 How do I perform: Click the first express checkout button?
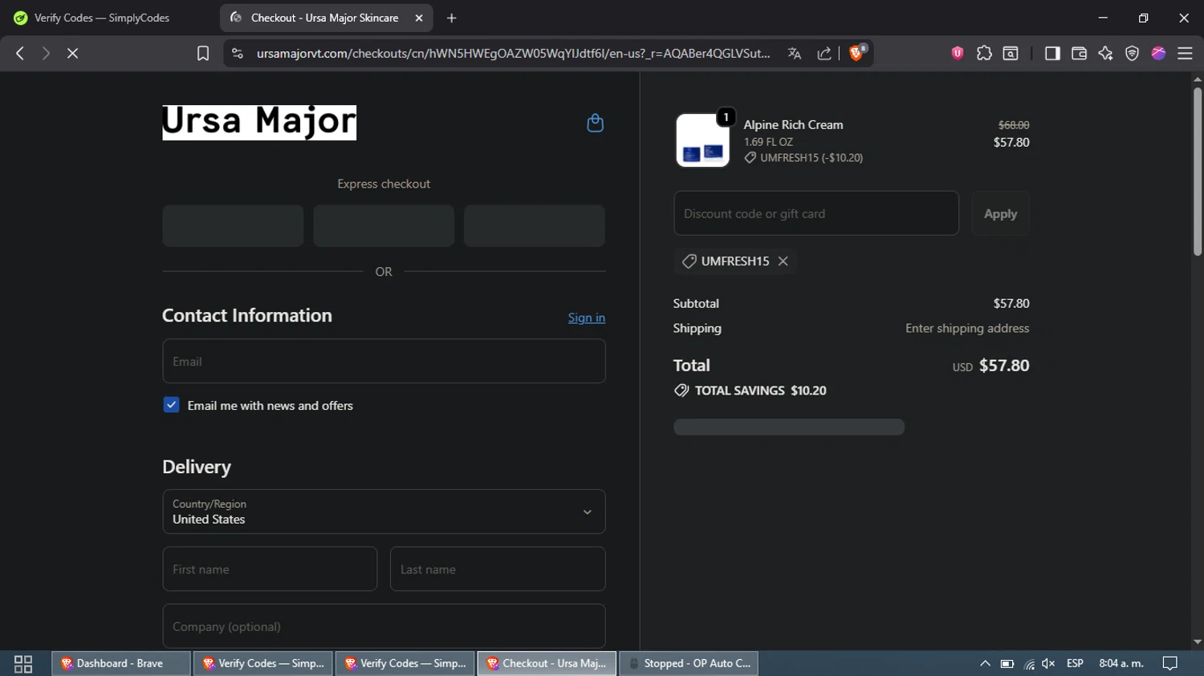pos(233,225)
